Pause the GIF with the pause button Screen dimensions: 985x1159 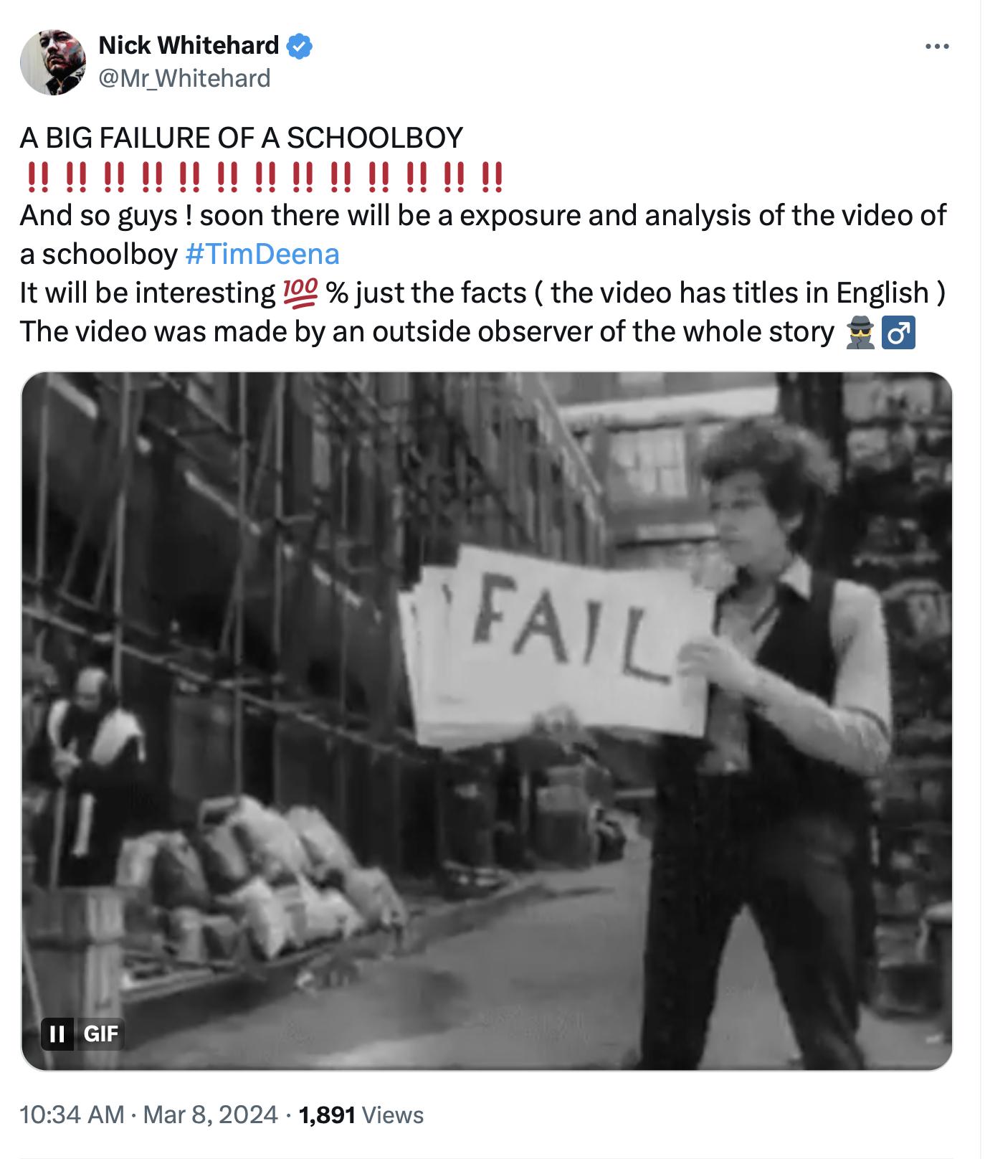[57, 1033]
